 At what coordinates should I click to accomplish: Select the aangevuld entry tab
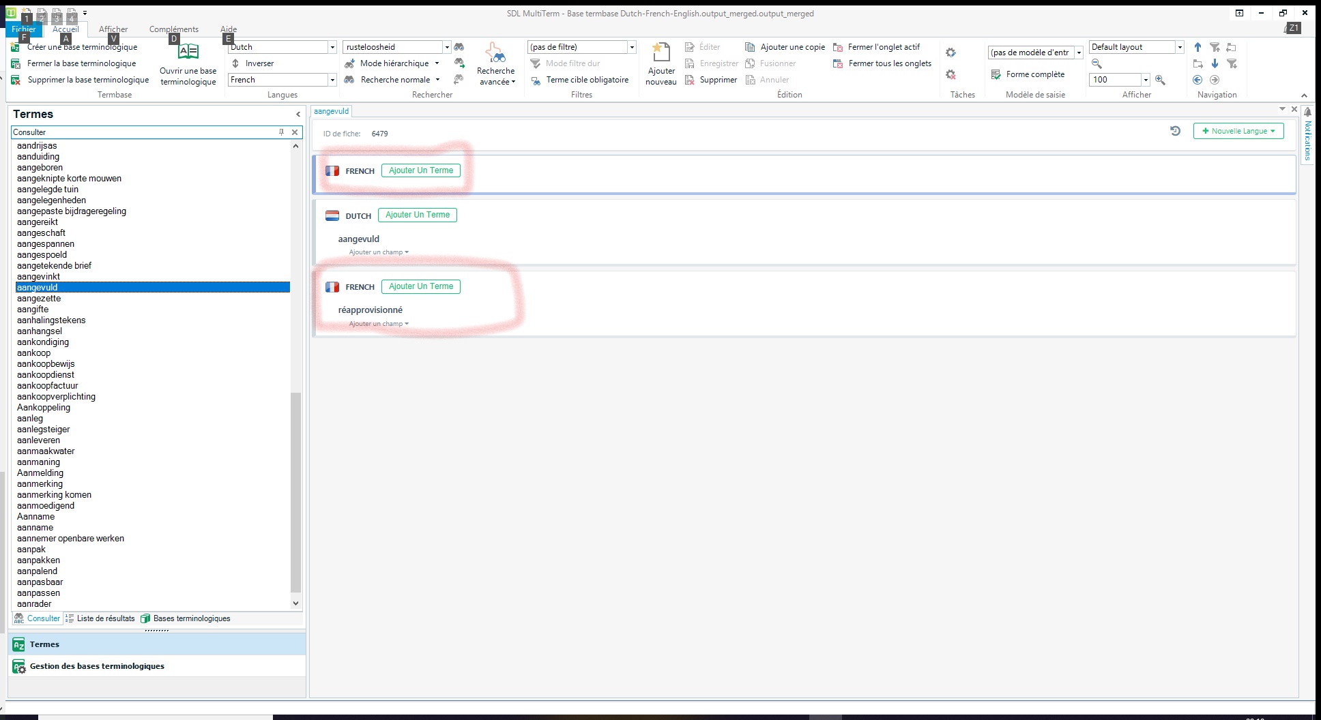332,111
